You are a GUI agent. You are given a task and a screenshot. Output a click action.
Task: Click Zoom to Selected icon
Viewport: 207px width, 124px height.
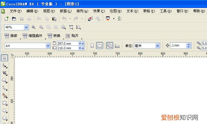click(48, 27)
